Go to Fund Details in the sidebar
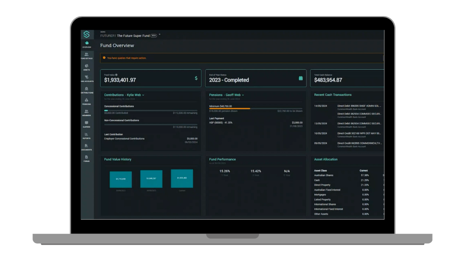 point(86,55)
